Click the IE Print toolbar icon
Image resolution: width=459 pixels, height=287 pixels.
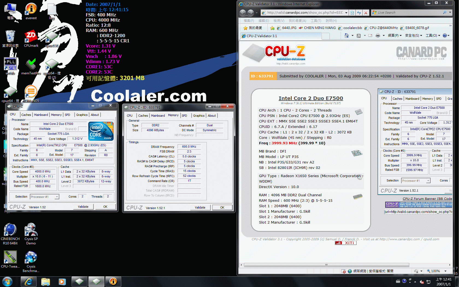(x=378, y=36)
